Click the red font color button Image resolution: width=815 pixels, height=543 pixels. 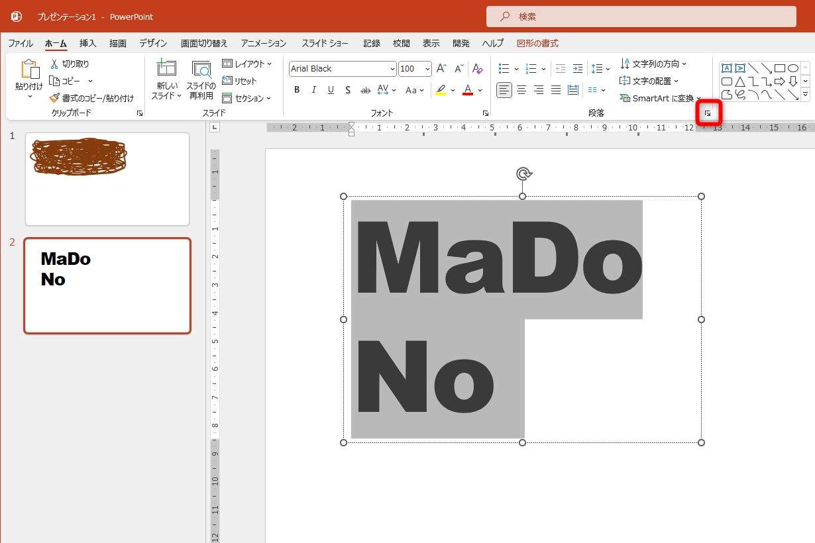468,90
